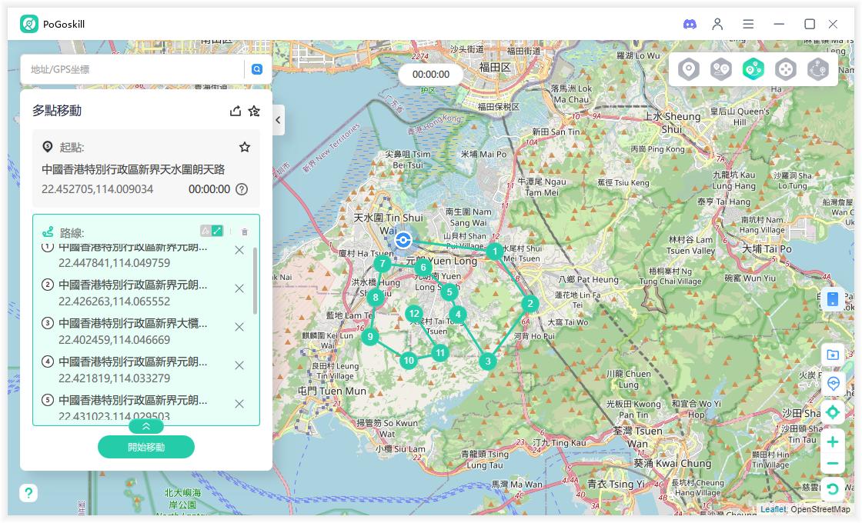The width and height of the screenshot is (862, 523).
Task: Open the favorites folder on map
Action: [832, 355]
